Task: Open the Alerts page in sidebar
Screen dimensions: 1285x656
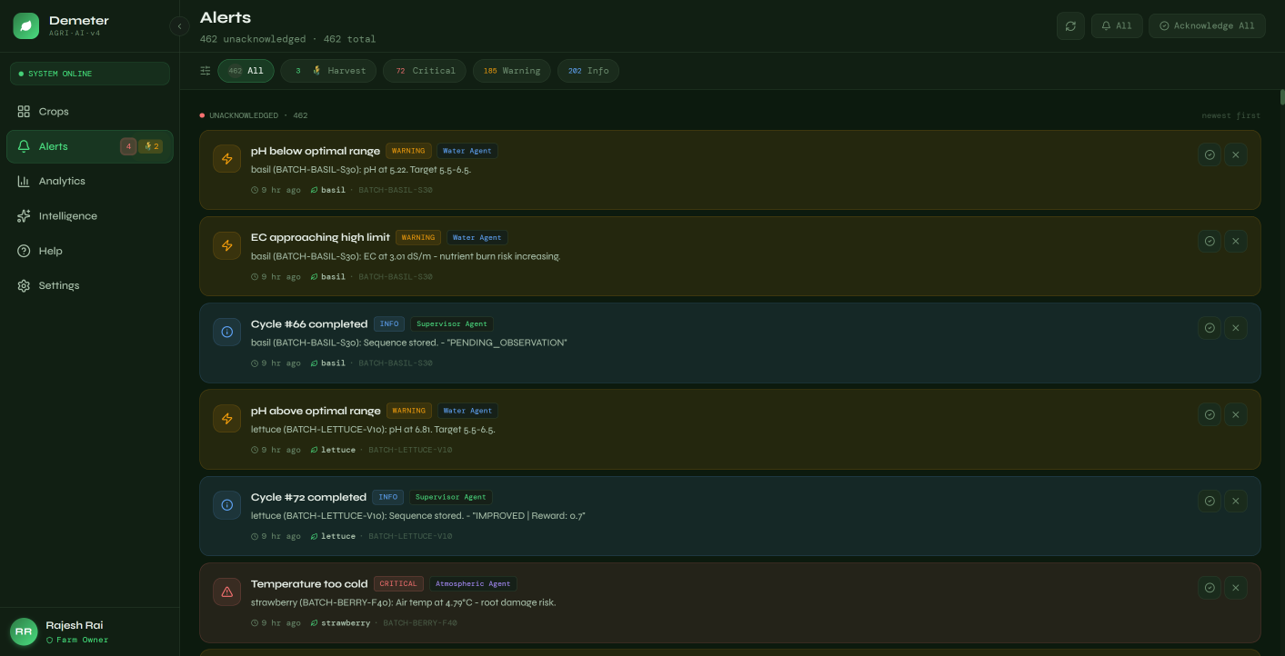Action: pos(89,146)
